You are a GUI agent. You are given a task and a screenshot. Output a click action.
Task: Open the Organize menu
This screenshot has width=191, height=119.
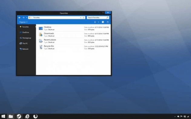click(x=23, y=22)
